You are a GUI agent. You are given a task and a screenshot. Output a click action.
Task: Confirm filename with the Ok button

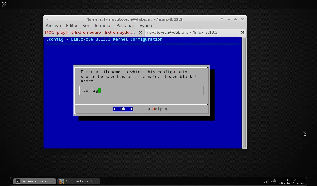tap(123, 109)
